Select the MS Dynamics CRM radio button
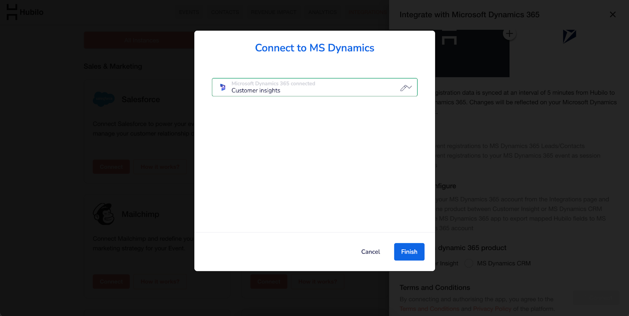Image resolution: width=629 pixels, height=316 pixels. click(469, 263)
